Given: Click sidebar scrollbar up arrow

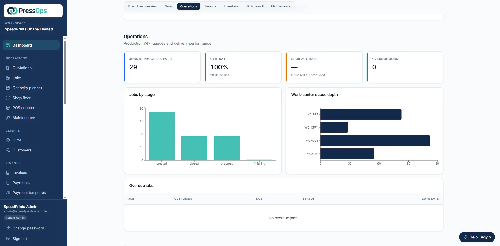Looking at the screenshot, I should pyautogui.click(x=65, y=38).
